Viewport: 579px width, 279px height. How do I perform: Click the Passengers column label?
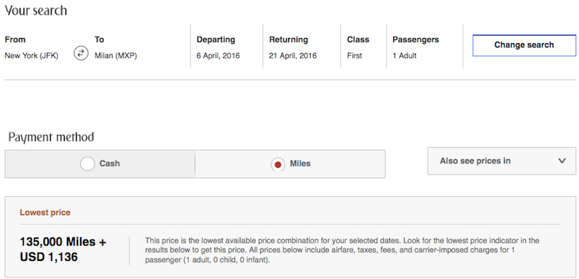coord(416,40)
